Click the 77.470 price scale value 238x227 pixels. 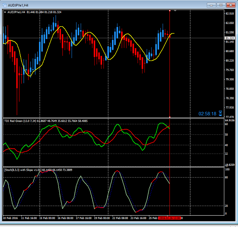[230, 117]
